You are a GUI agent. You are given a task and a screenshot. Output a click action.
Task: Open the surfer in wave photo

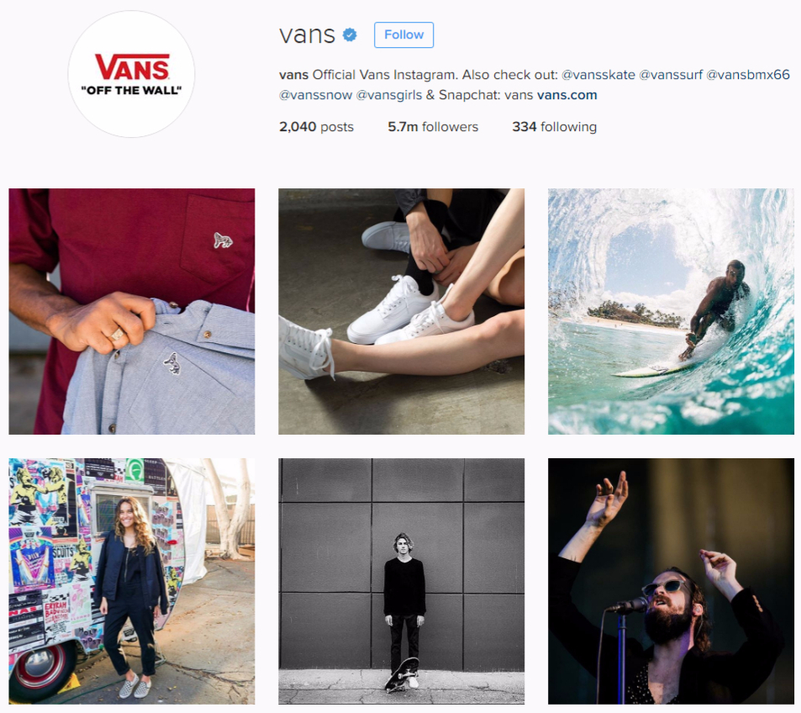[672, 311]
